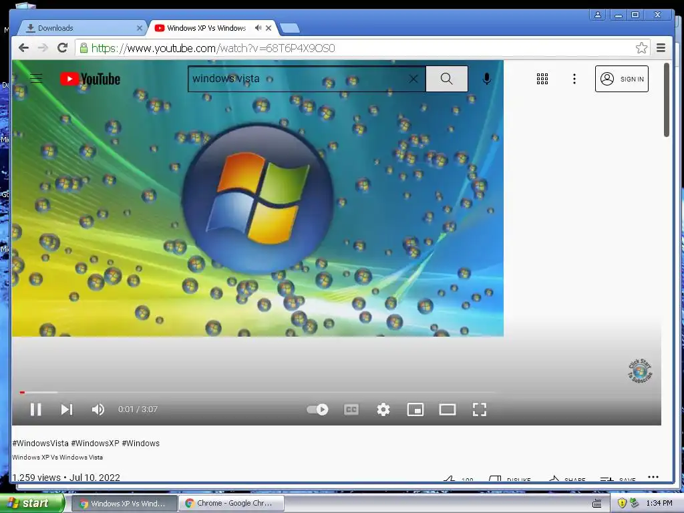Open the YouTube apps grid
Viewport: 684px width, 513px height.
coord(542,79)
